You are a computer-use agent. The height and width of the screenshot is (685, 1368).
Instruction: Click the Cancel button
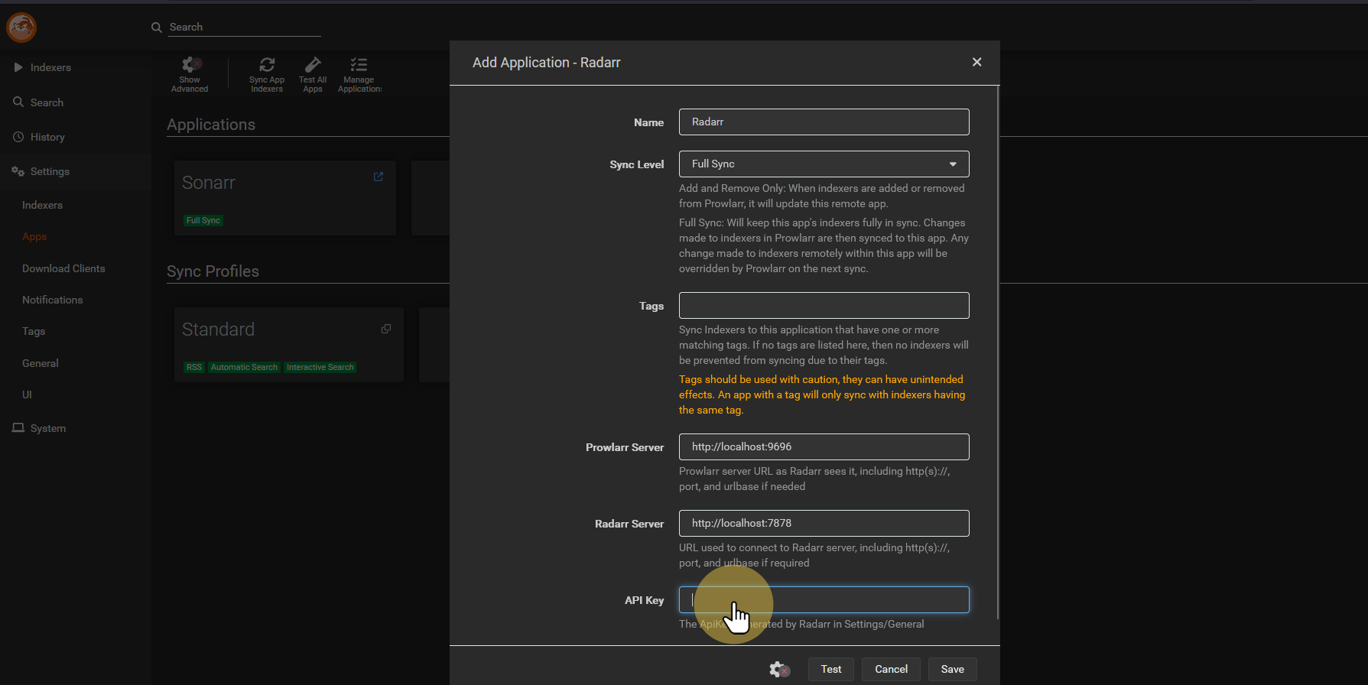(891, 669)
